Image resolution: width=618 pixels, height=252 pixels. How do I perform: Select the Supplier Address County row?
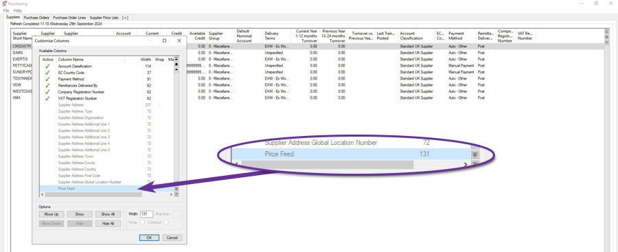coord(107,163)
